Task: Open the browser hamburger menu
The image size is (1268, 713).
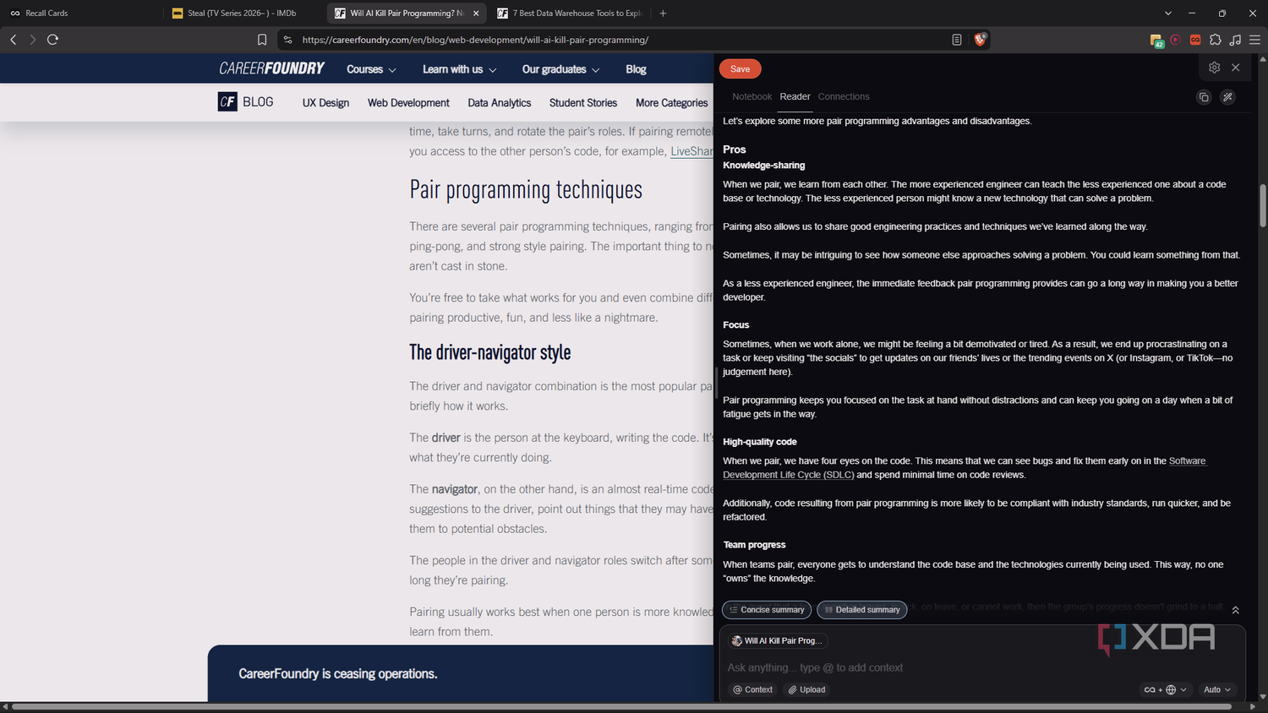Action: [1255, 40]
